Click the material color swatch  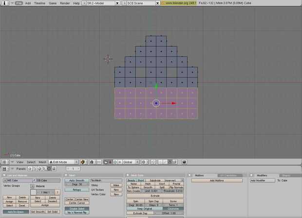pos(34,192)
